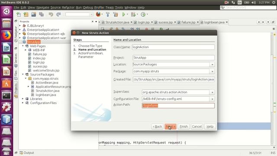Collapse the Web Pages tree node
This screenshot has width=277, height=156.
click(23, 46)
